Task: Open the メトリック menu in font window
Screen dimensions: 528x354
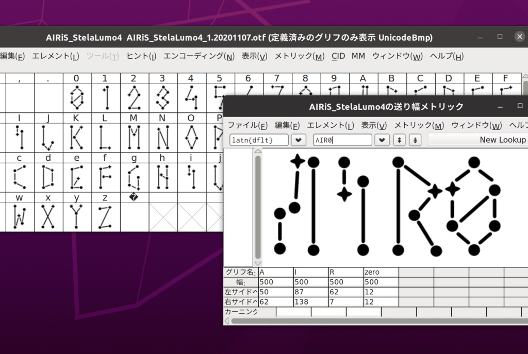Action: tap(300, 56)
